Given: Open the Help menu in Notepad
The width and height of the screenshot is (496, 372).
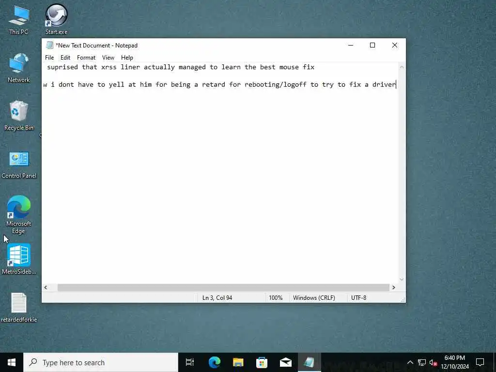Looking at the screenshot, I should click(x=127, y=58).
